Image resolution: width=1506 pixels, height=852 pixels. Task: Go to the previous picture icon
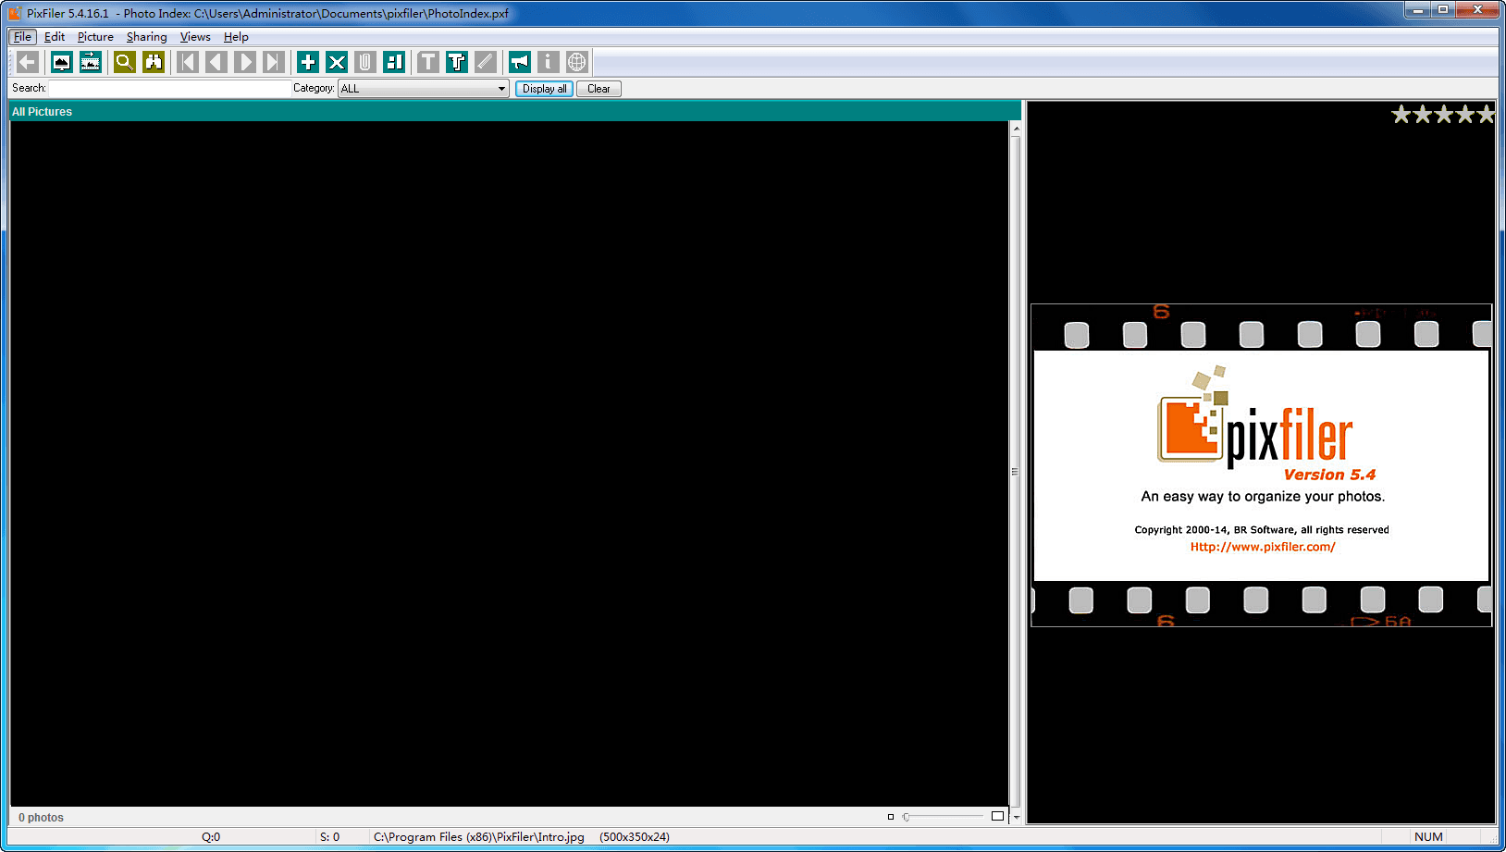point(216,62)
